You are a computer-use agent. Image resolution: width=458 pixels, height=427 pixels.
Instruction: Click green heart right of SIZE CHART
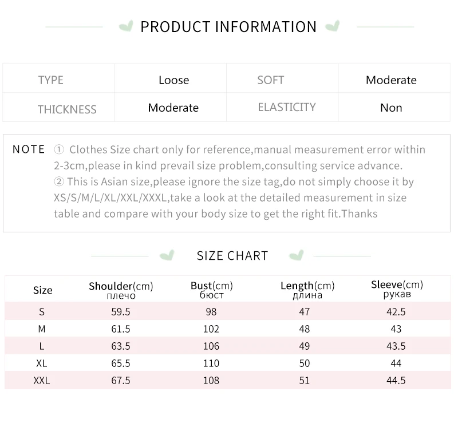pos(297,255)
